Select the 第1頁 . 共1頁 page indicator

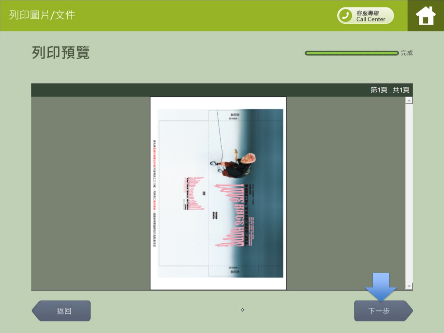point(389,90)
